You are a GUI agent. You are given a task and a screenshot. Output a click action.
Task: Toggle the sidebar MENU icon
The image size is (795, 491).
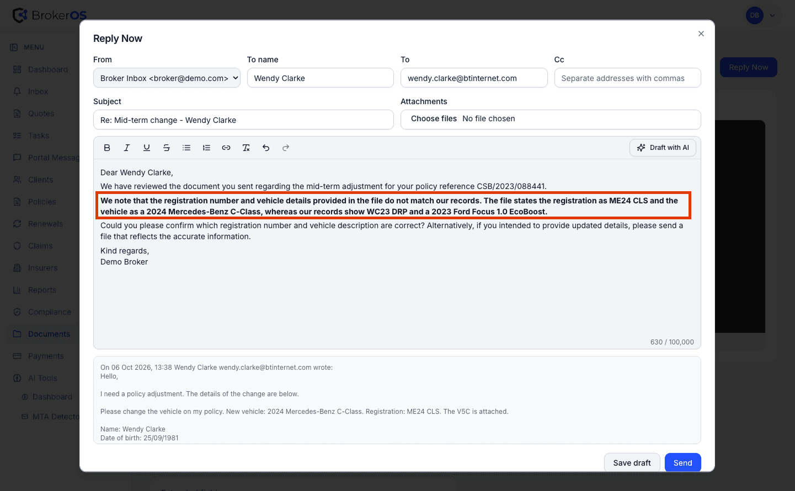[x=14, y=47]
